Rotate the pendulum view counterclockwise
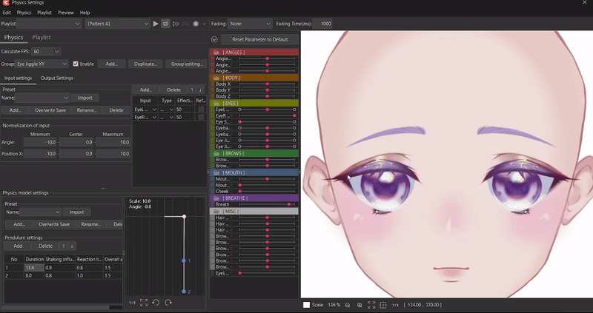The height and width of the screenshot is (313, 593). coord(157,303)
